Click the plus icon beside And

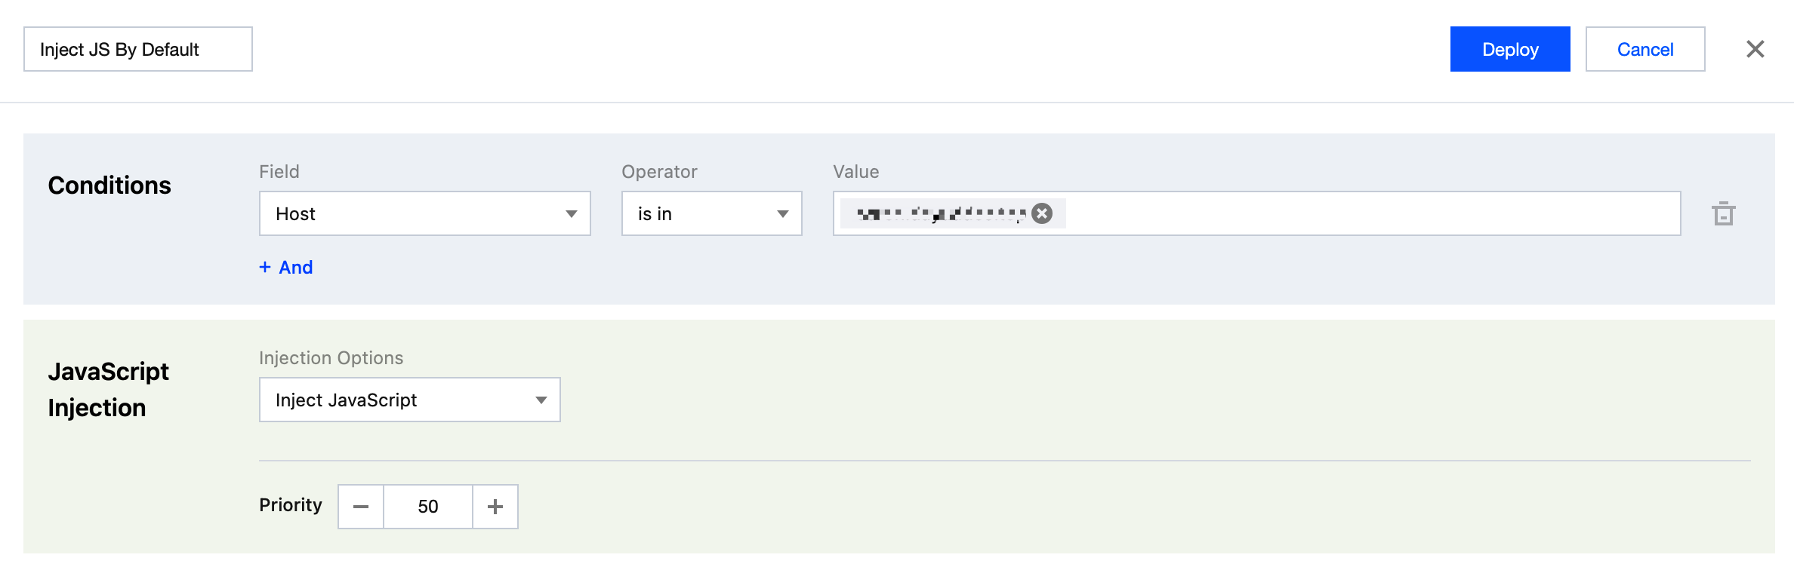click(x=265, y=268)
